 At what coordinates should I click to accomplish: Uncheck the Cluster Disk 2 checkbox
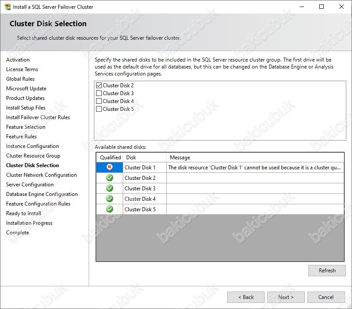pos(99,85)
